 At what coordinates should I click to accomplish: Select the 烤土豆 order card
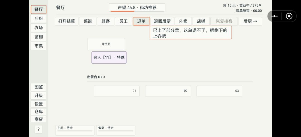106,44
